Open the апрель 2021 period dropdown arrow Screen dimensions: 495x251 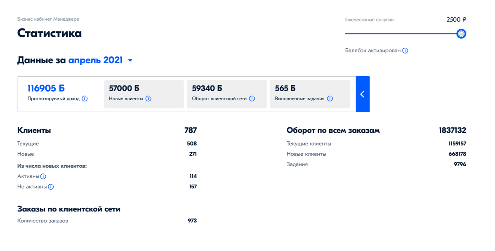coord(130,61)
